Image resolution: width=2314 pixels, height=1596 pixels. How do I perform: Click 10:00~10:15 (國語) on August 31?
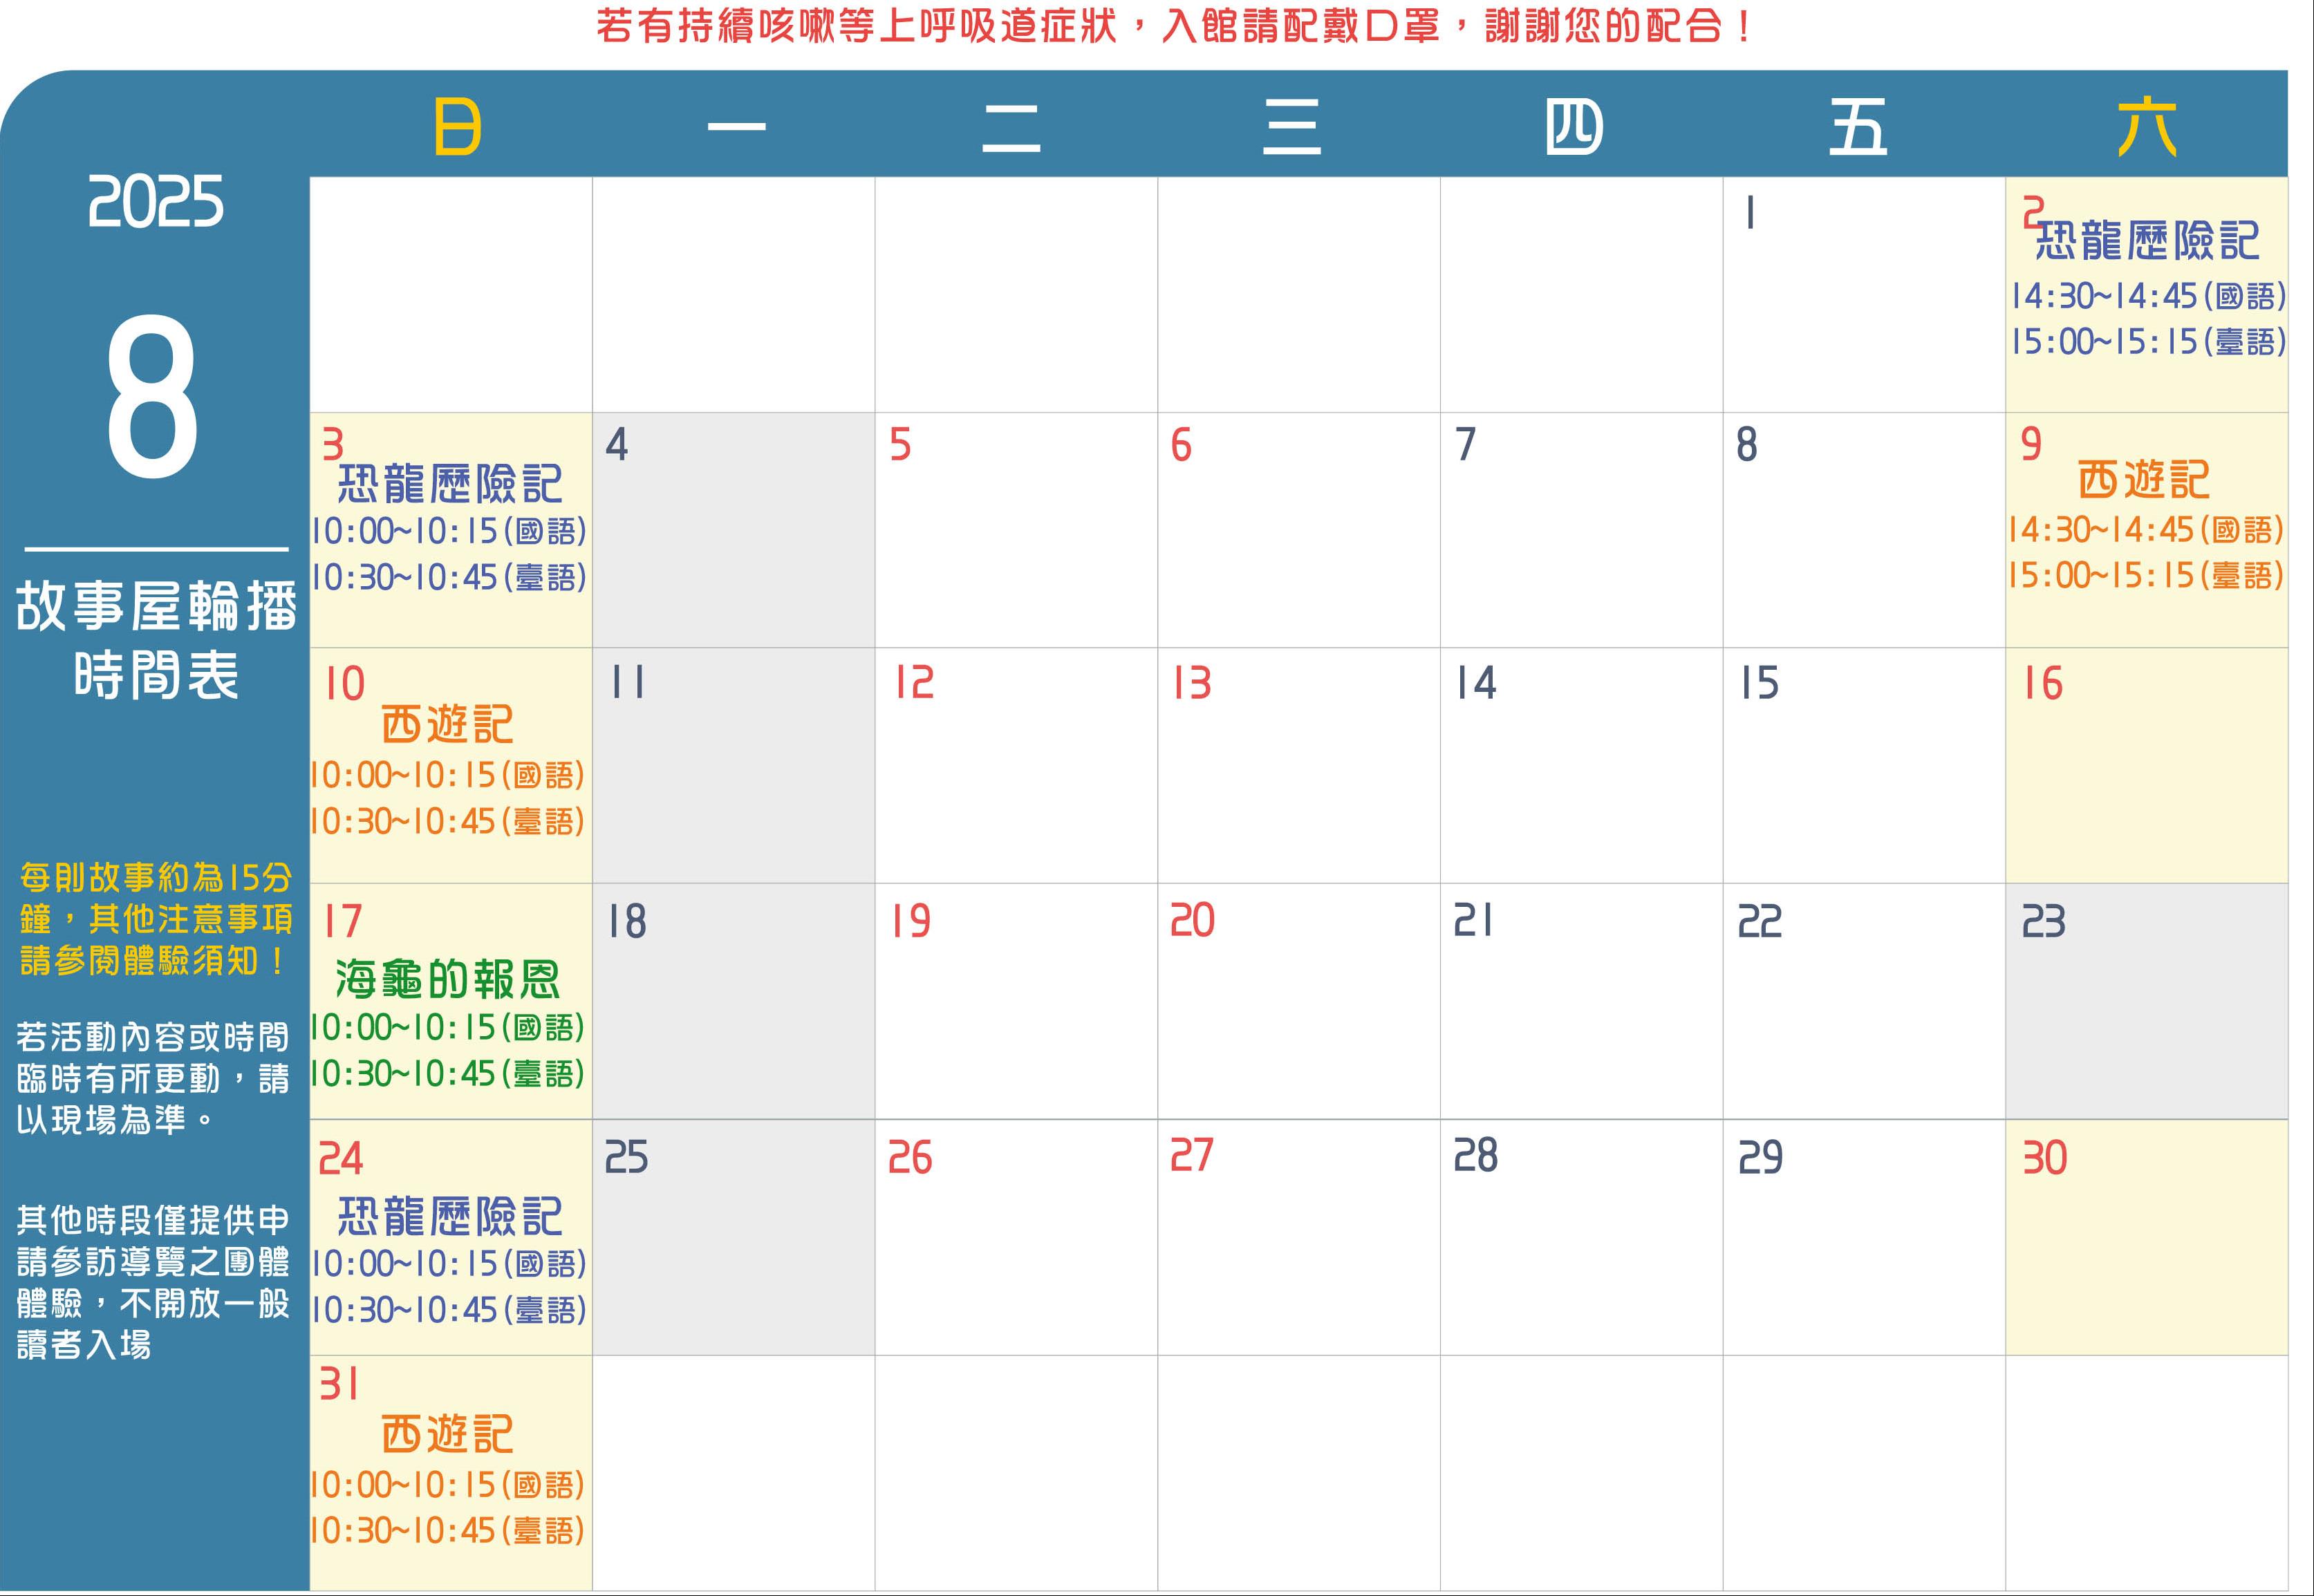point(447,1485)
